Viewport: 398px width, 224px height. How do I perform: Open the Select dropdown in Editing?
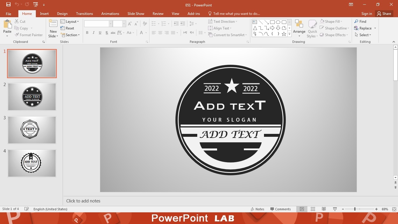tap(363, 35)
